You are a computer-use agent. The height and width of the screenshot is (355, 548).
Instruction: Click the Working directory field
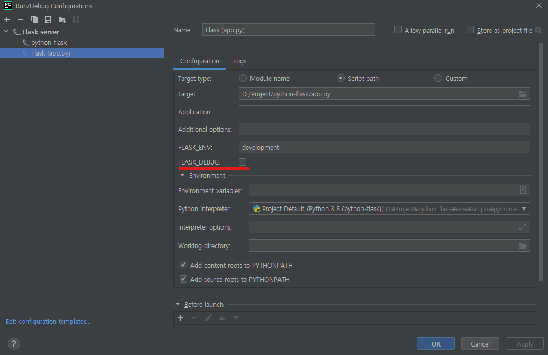click(x=389, y=245)
